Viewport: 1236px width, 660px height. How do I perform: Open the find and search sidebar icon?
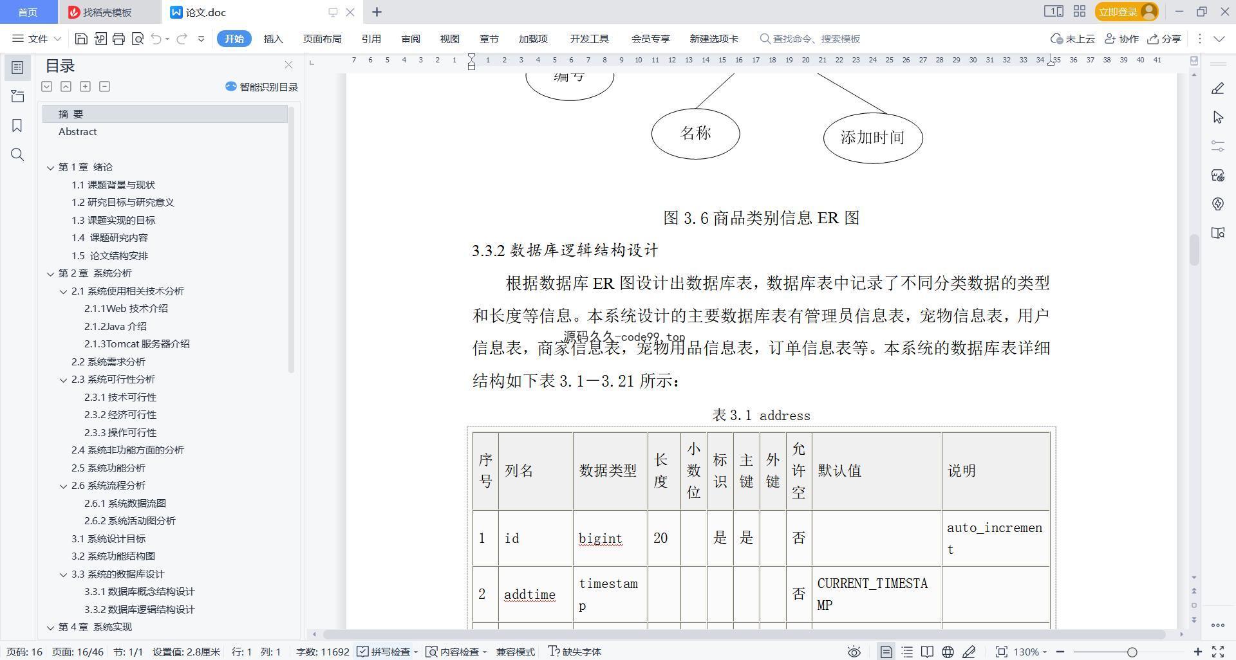pos(17,154)
